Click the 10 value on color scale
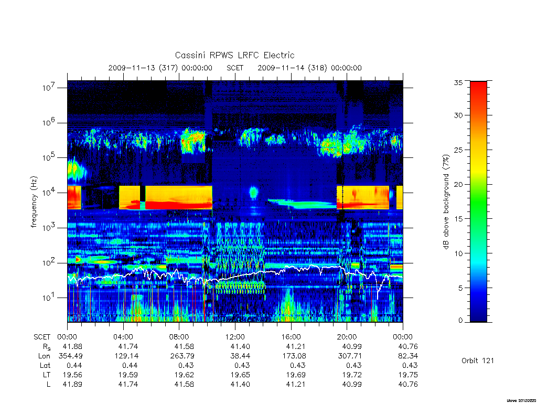The image size is (537, 403). (x=458, y=253)
